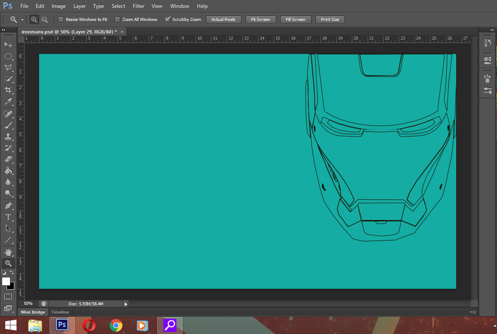The height and width of the screenshot is (334, 497).
Task: Open the Properties panel icon
Action: pyautogui.click(x=487, y=60)
